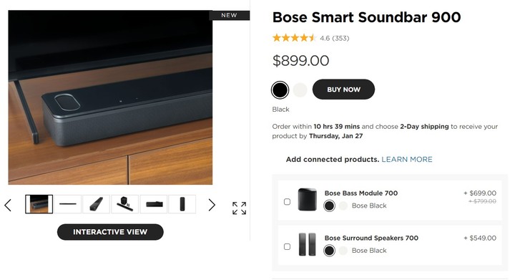Check the Bose Surround Speakers 700 checkbox
This screenshot has width=515, height=280.
tap(287, 247)
